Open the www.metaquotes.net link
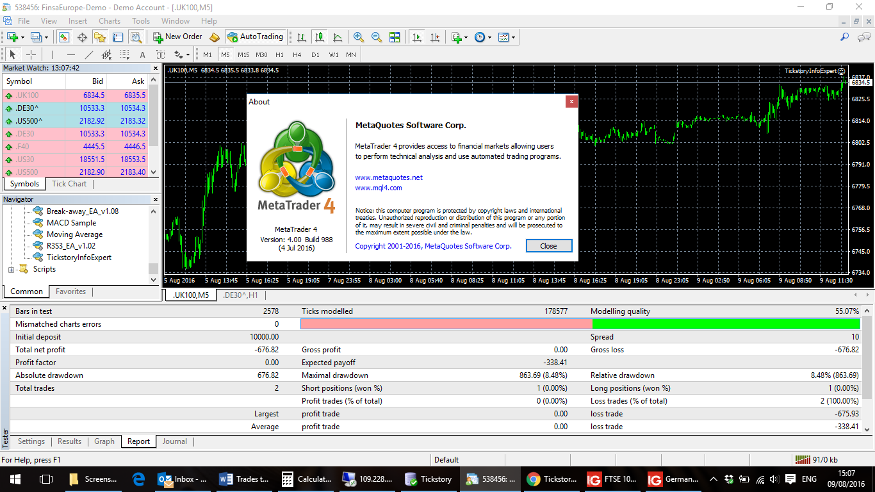This screenshot has height=492, width=875. point(389,177)
